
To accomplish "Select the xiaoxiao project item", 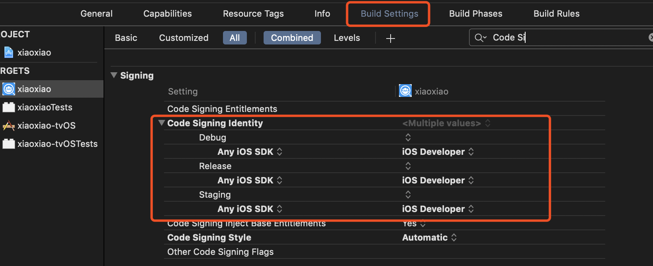I will 34,52.
